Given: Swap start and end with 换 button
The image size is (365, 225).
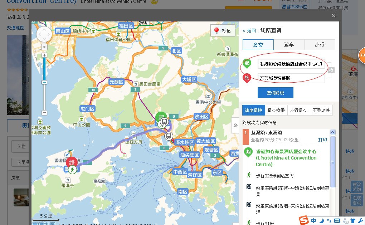Looking at the screenshot, I should coord(331,70).
